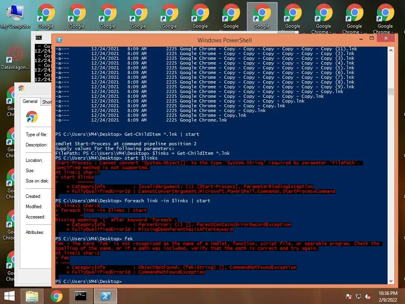
Task: Switch to Command Prompt on the taskbar
Action: [x=81, y=296]
